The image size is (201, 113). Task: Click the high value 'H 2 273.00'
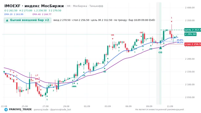(26, 10)
